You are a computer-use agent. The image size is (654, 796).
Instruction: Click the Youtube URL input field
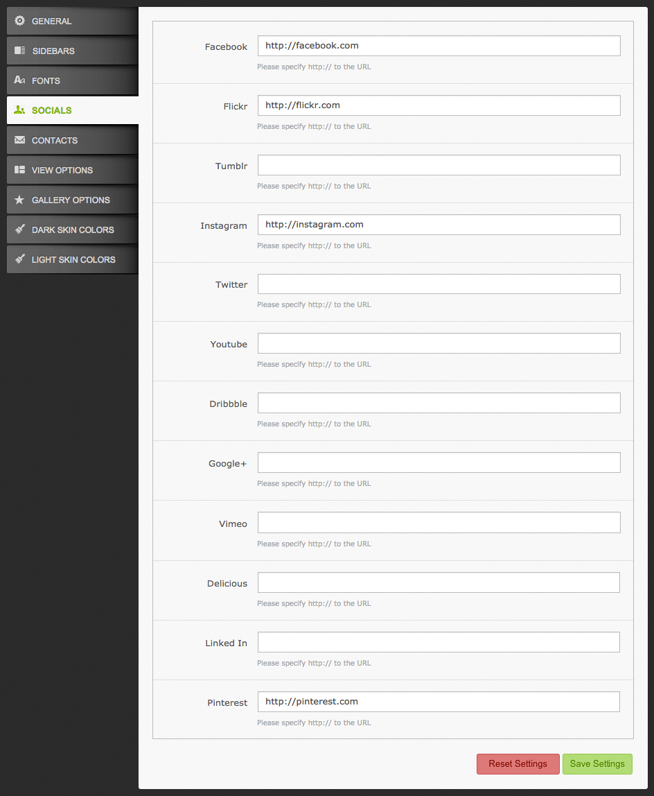click(439, 343)
